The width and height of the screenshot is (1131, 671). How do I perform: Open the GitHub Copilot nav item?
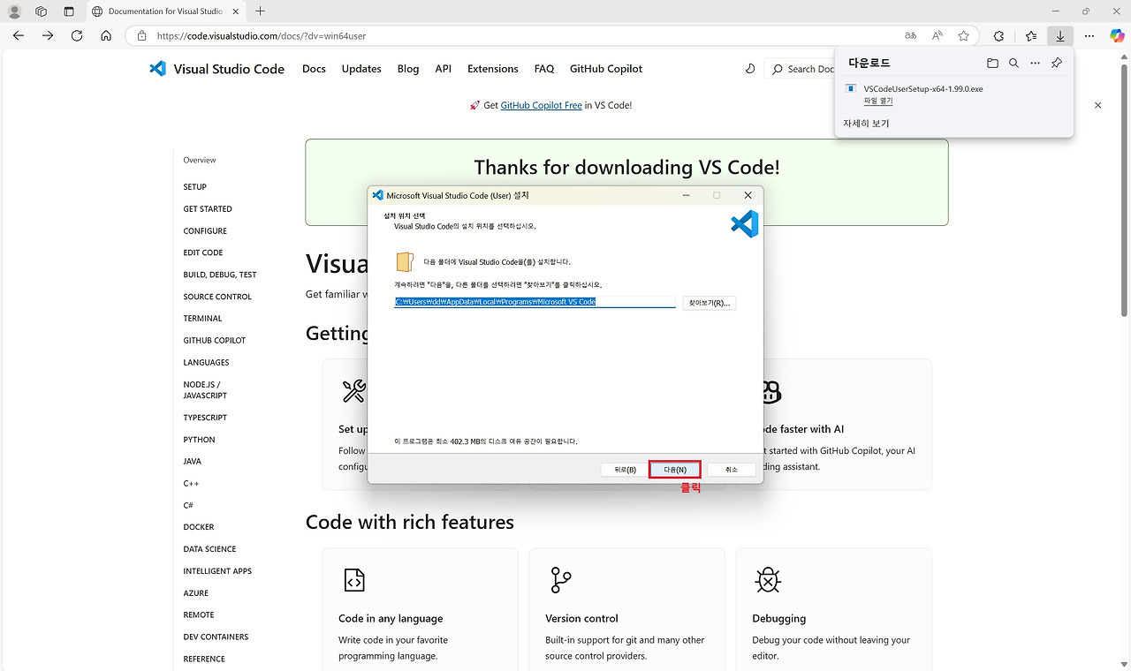pos(606,69)
